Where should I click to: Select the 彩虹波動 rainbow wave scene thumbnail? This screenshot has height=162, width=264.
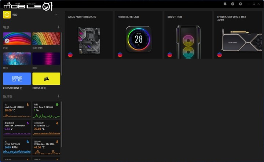tap(46, 38)
